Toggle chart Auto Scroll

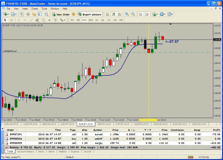[x=141, y=14]
